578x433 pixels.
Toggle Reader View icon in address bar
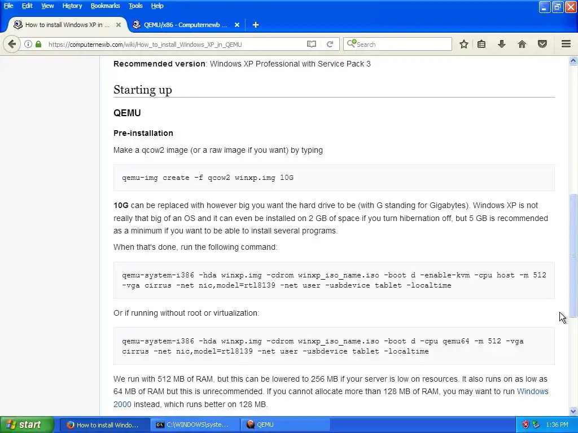pyautogui.click(x=312, y=44)
